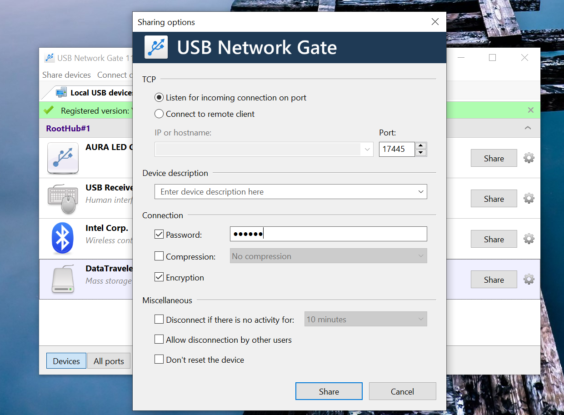Click Share button in Sharing options dialog
This screenshot has height=415, width=564.
pyautogui.click(x=329, y=391)
